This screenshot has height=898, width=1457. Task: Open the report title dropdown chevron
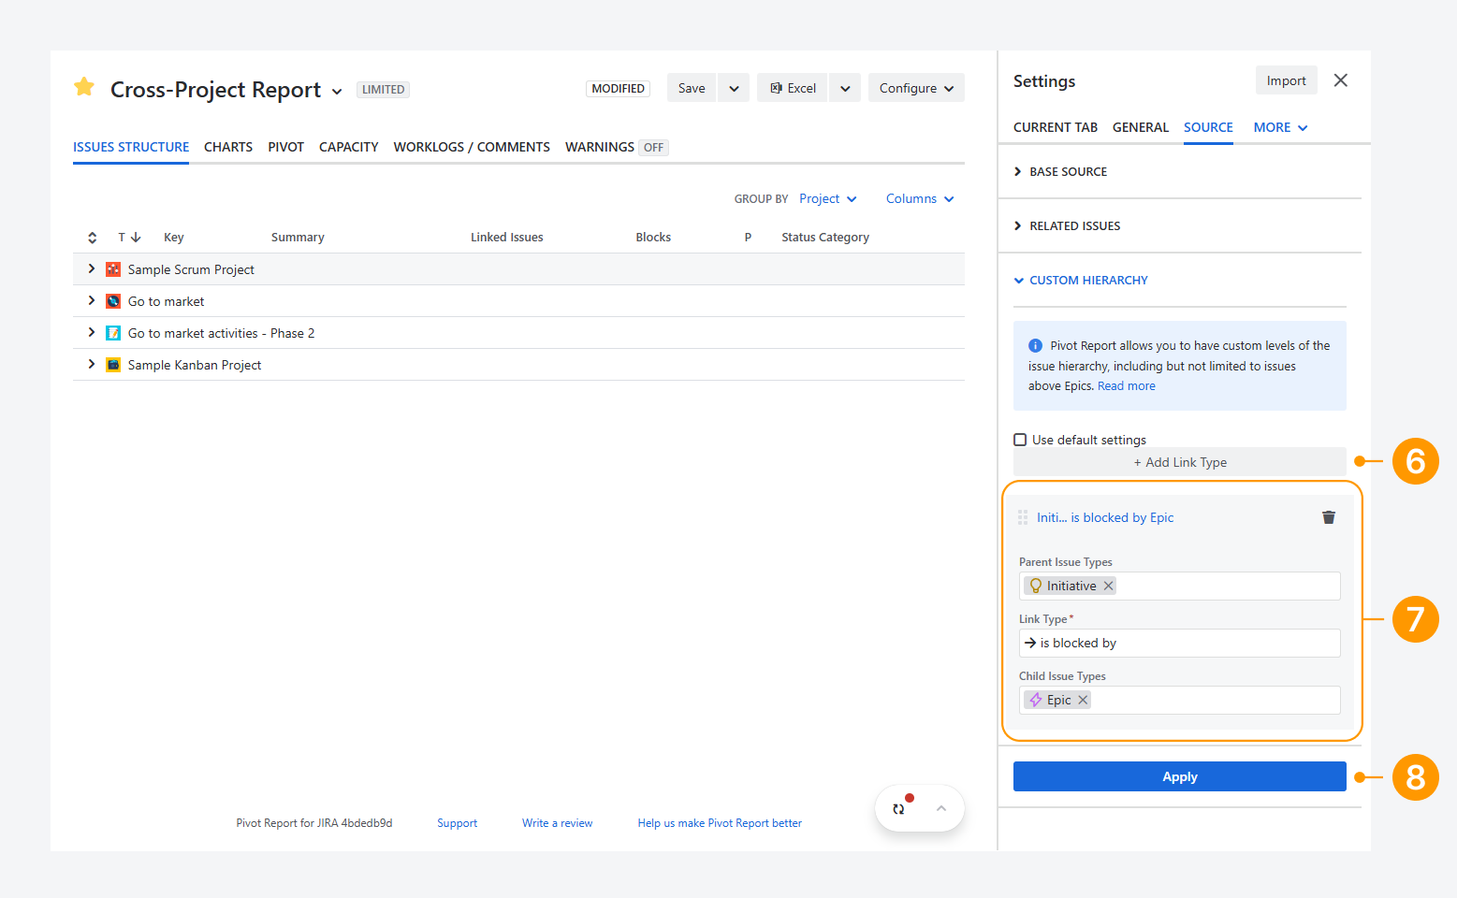coord(337,92)
